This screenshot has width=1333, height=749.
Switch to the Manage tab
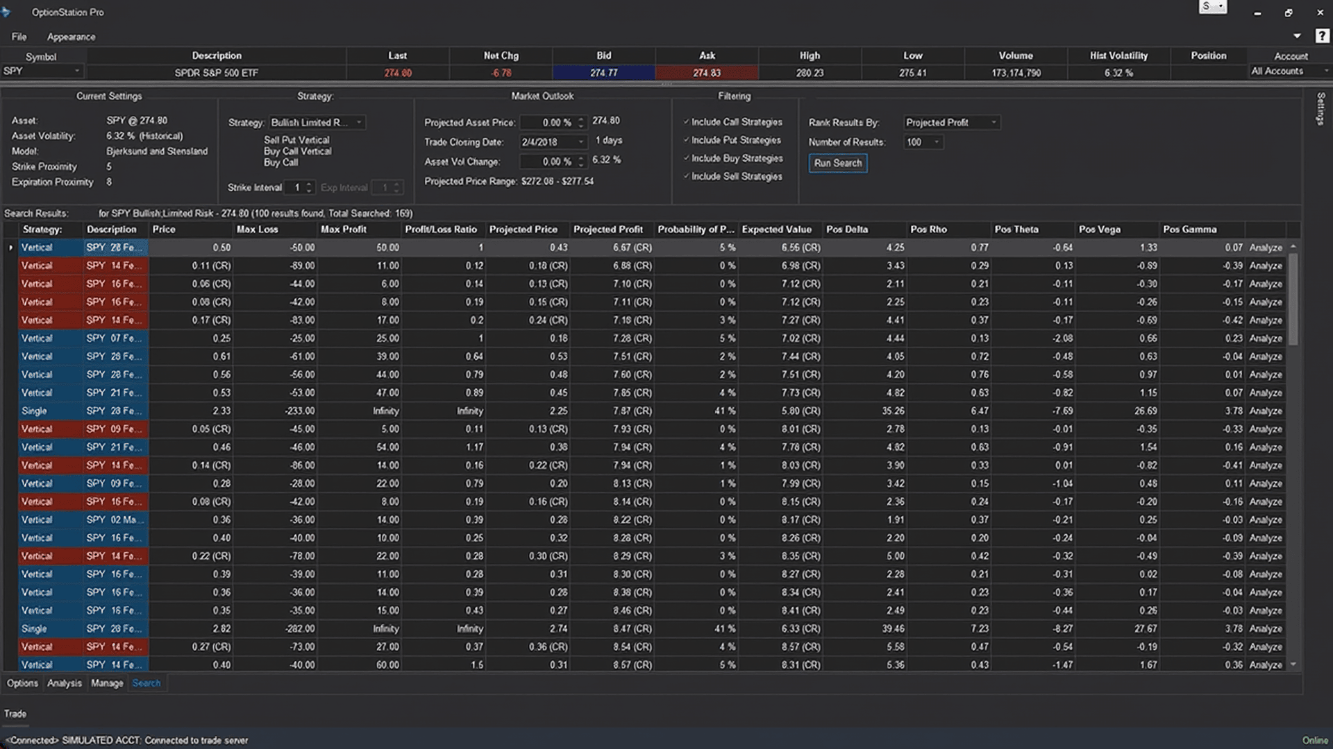tap(107, 683)
